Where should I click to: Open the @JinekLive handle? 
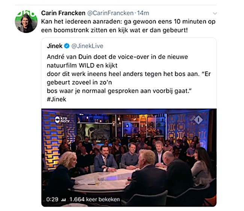pyautogui.click(x=87, y=46)
